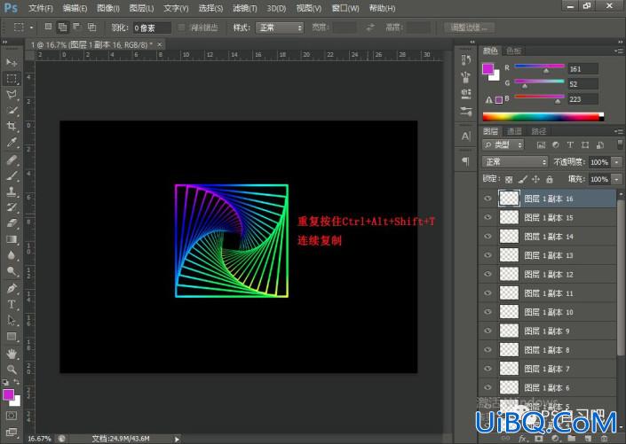Open the Layers panel options menu
The image size is (626, 444).
tap(618, 131)
